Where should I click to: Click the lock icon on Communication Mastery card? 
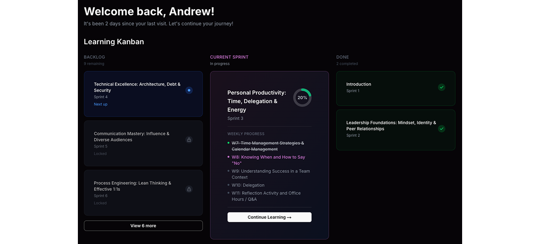189,140
